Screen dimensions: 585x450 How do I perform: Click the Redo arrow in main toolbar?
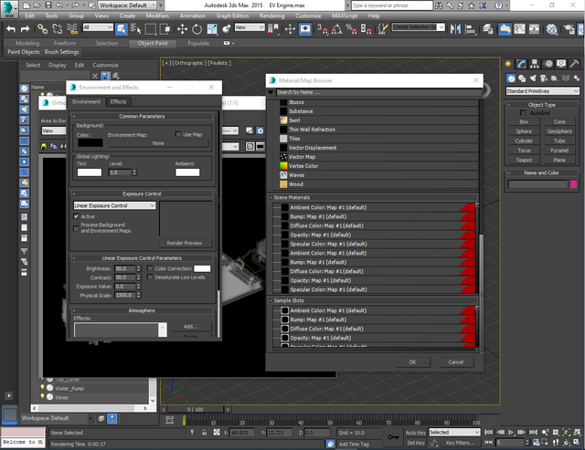point(25,29)
